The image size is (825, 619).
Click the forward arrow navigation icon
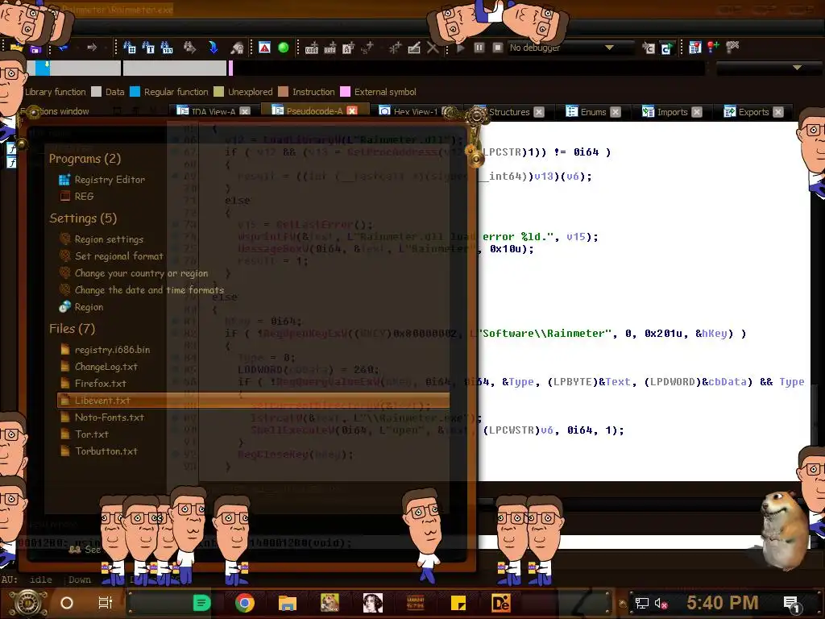point(92,48)
